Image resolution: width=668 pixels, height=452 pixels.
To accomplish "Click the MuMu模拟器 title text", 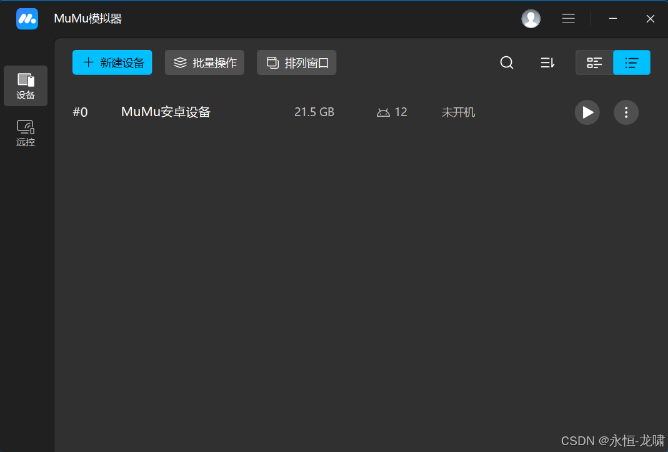I will click(87, 19).
